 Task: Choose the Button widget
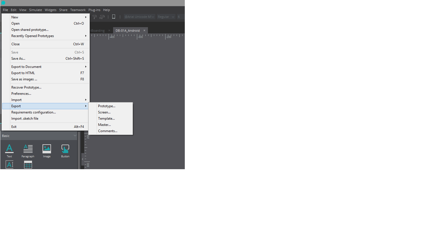65,150
